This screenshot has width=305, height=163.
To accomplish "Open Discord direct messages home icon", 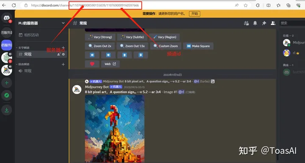I will point(7,18).
